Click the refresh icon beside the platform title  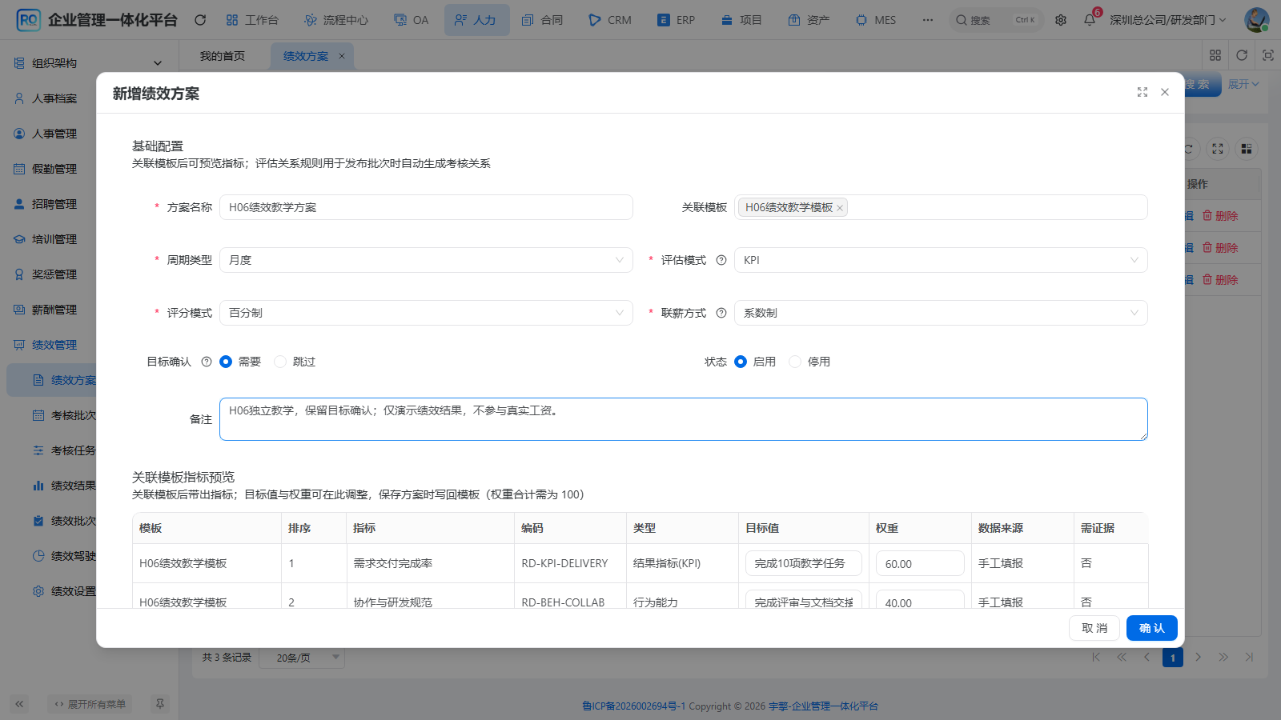pyautogui.click(x=200, y=20)
